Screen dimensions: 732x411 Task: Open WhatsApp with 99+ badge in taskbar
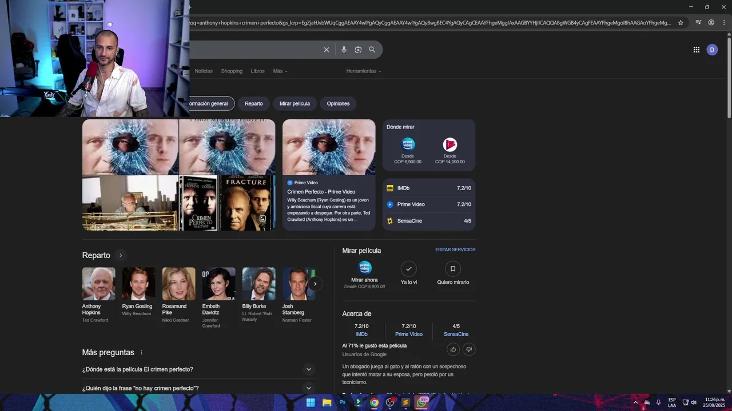click(x=422, y=402)
